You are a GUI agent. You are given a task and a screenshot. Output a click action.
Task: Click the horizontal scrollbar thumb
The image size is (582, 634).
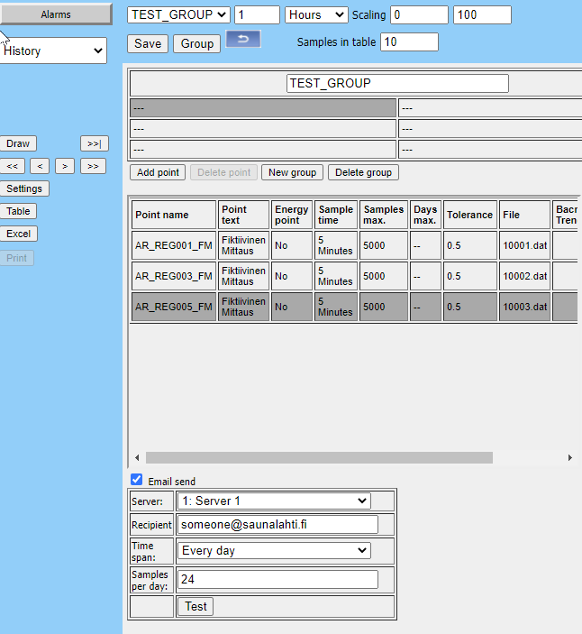coord(319,458)
